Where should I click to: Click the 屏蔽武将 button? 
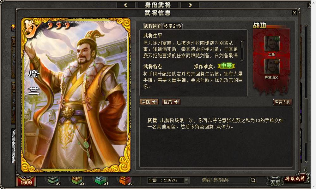(295, 178)
